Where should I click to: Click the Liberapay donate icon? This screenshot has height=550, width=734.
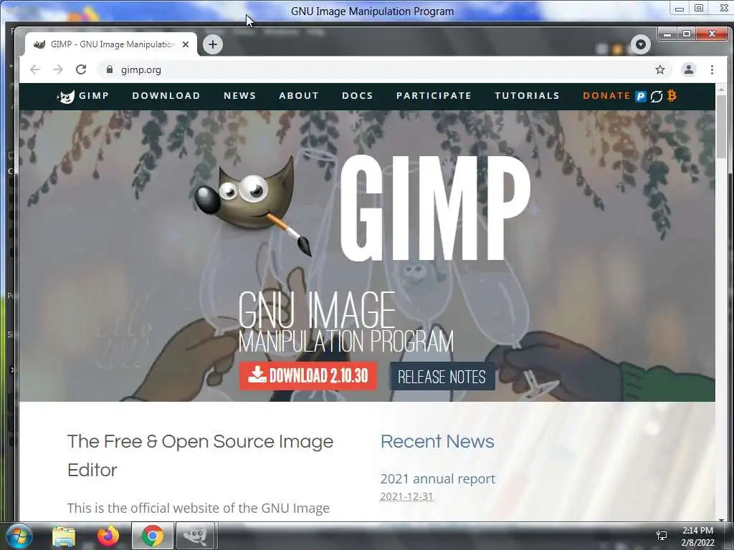[x=657, y=97]
